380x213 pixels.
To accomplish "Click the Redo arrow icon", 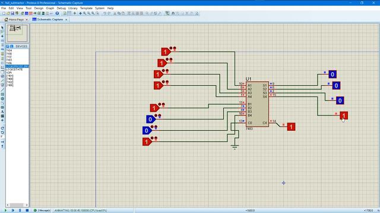I will pos(109,13).
